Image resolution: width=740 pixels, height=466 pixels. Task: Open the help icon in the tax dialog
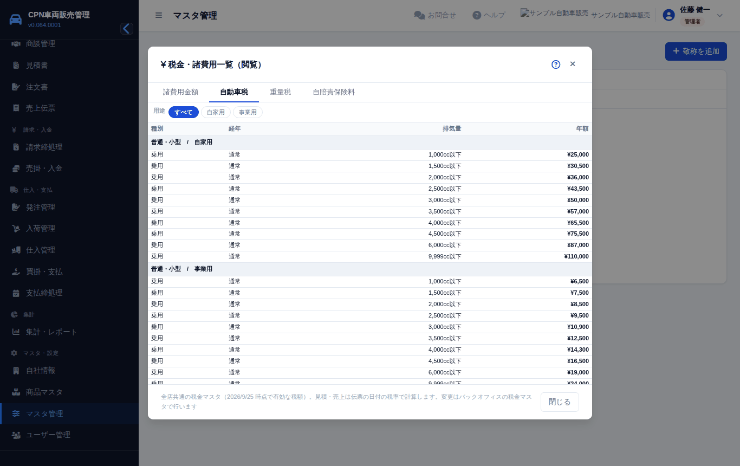point(556,64)
